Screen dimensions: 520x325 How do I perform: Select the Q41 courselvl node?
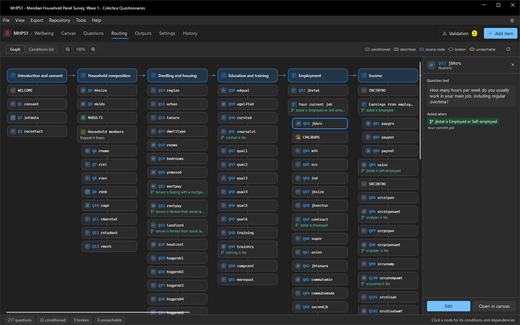point(248,134)
